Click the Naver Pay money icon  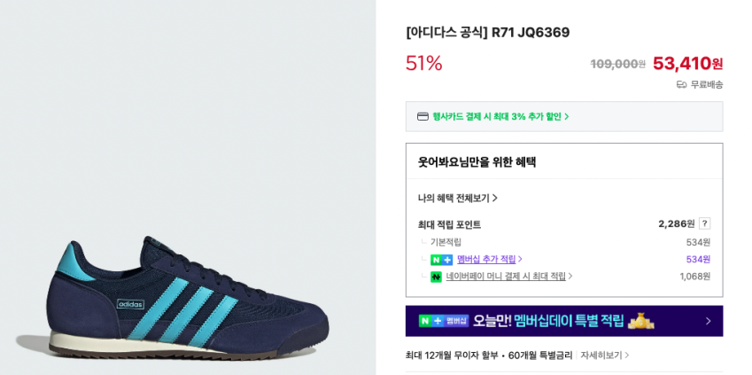(x=436, y=277)
